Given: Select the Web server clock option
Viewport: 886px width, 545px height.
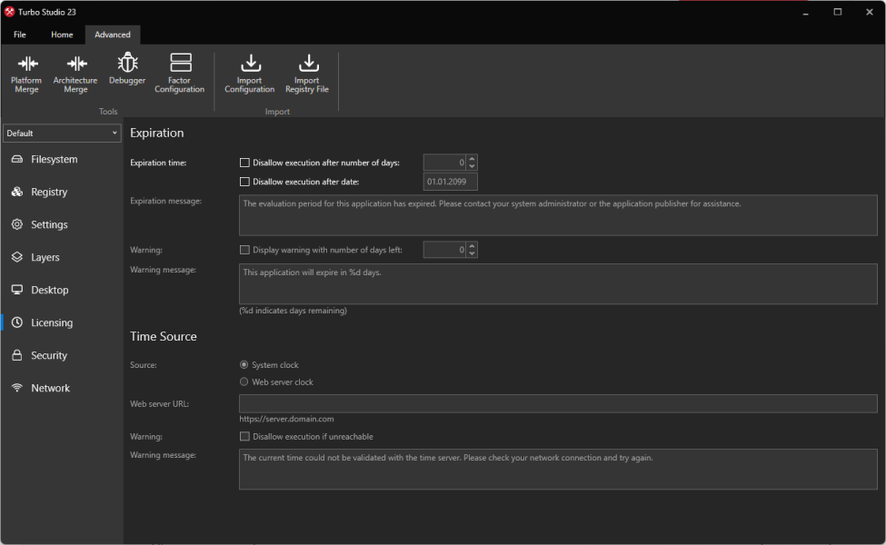Looking at the screenshot, I should click(x=244, y=381).
